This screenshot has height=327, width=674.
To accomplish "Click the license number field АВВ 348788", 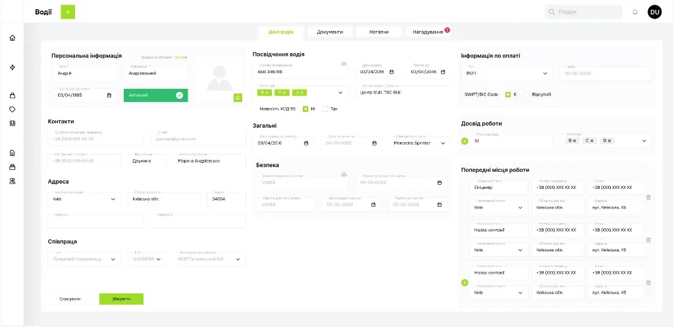I will [x=300, y=72].
